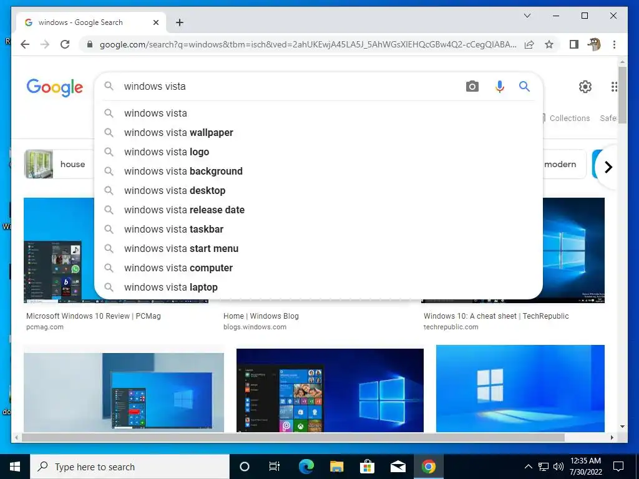
Task: Filter by the 'house' chip
Action: tap(59, 164)
